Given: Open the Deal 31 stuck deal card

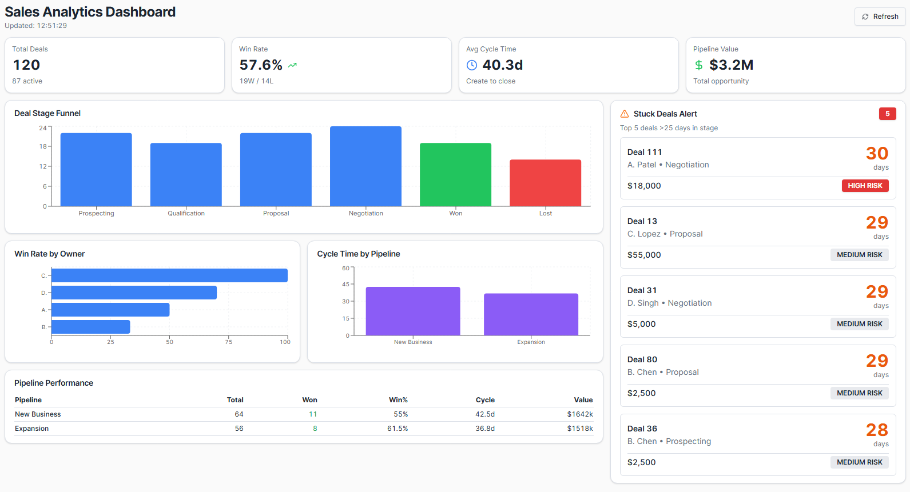Looking at the screenshot, I should click(x=757, y=306).
